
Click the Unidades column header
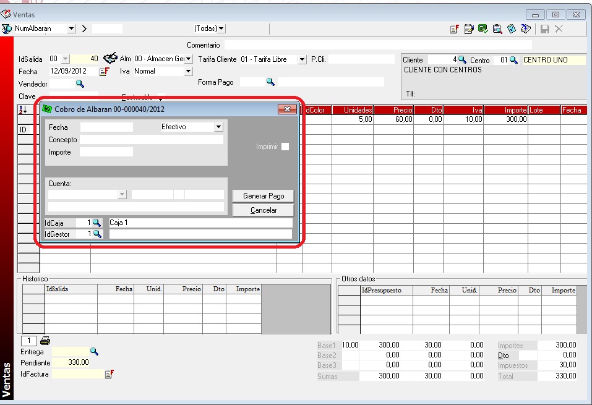pos(353,110)
